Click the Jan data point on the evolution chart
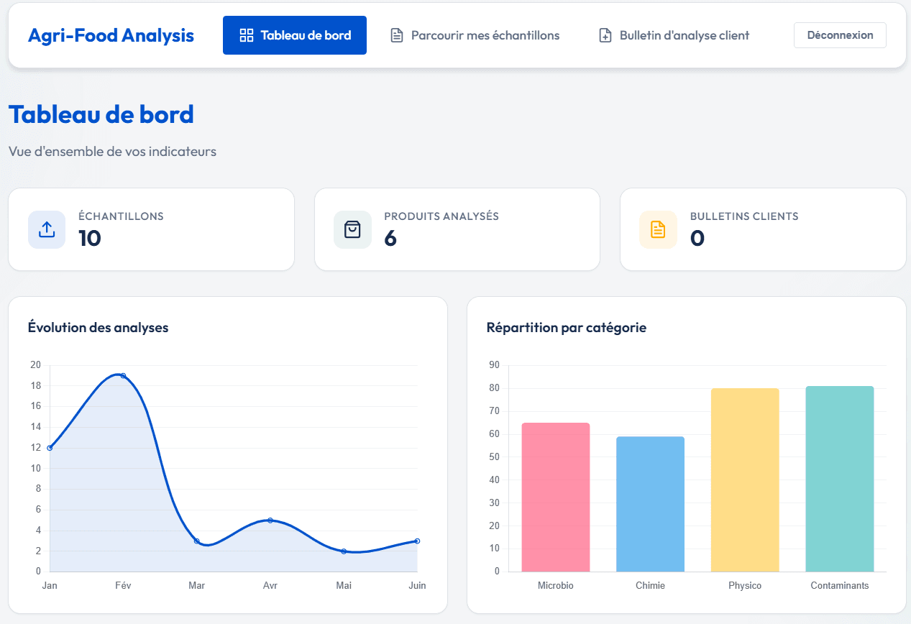 [49, 447]
